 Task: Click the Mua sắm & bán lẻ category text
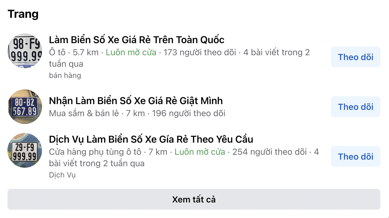(x=84, y=113)
